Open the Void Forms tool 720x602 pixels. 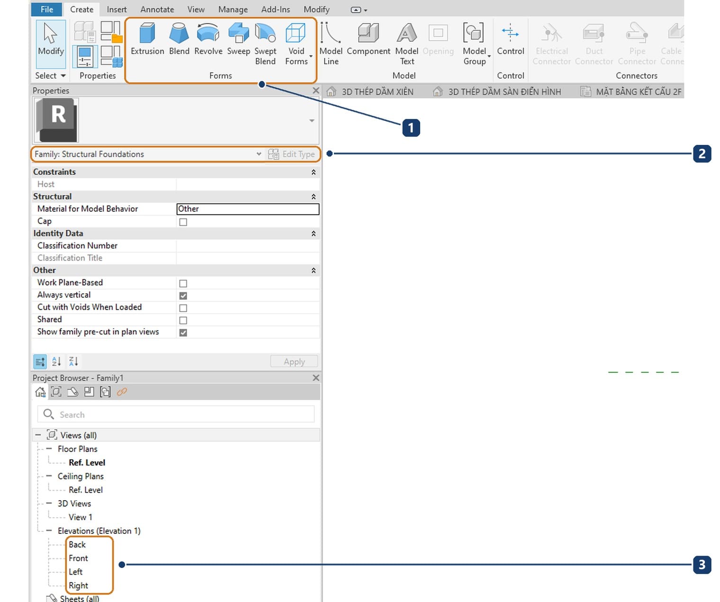pos(297,45)
